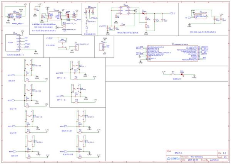Viewport: 231px width, 164px height.
Task: Select resistor R6 below the boost IC
Action: (116, 16)
